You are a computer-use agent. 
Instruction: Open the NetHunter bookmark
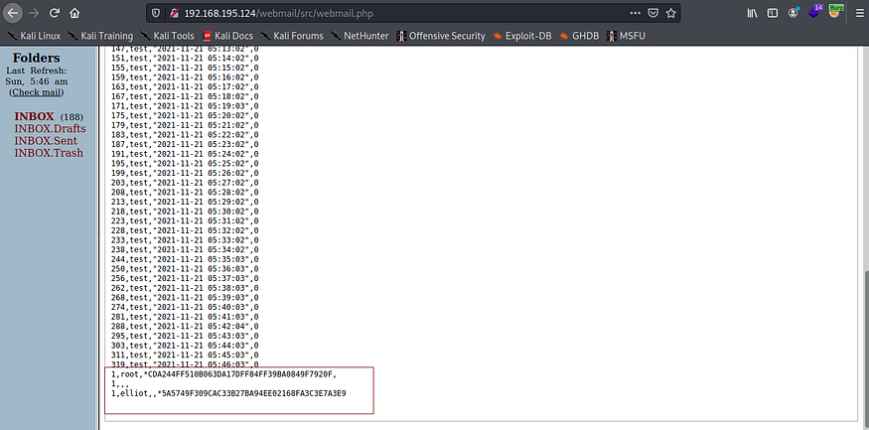[360, 36]
